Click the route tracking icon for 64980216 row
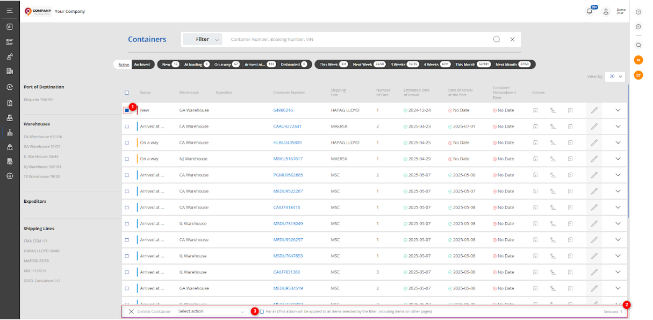This screenshot has height=320, width=653. tap(552, 110)
